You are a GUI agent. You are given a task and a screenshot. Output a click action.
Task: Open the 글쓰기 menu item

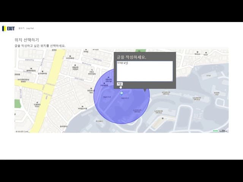(21, 28)
